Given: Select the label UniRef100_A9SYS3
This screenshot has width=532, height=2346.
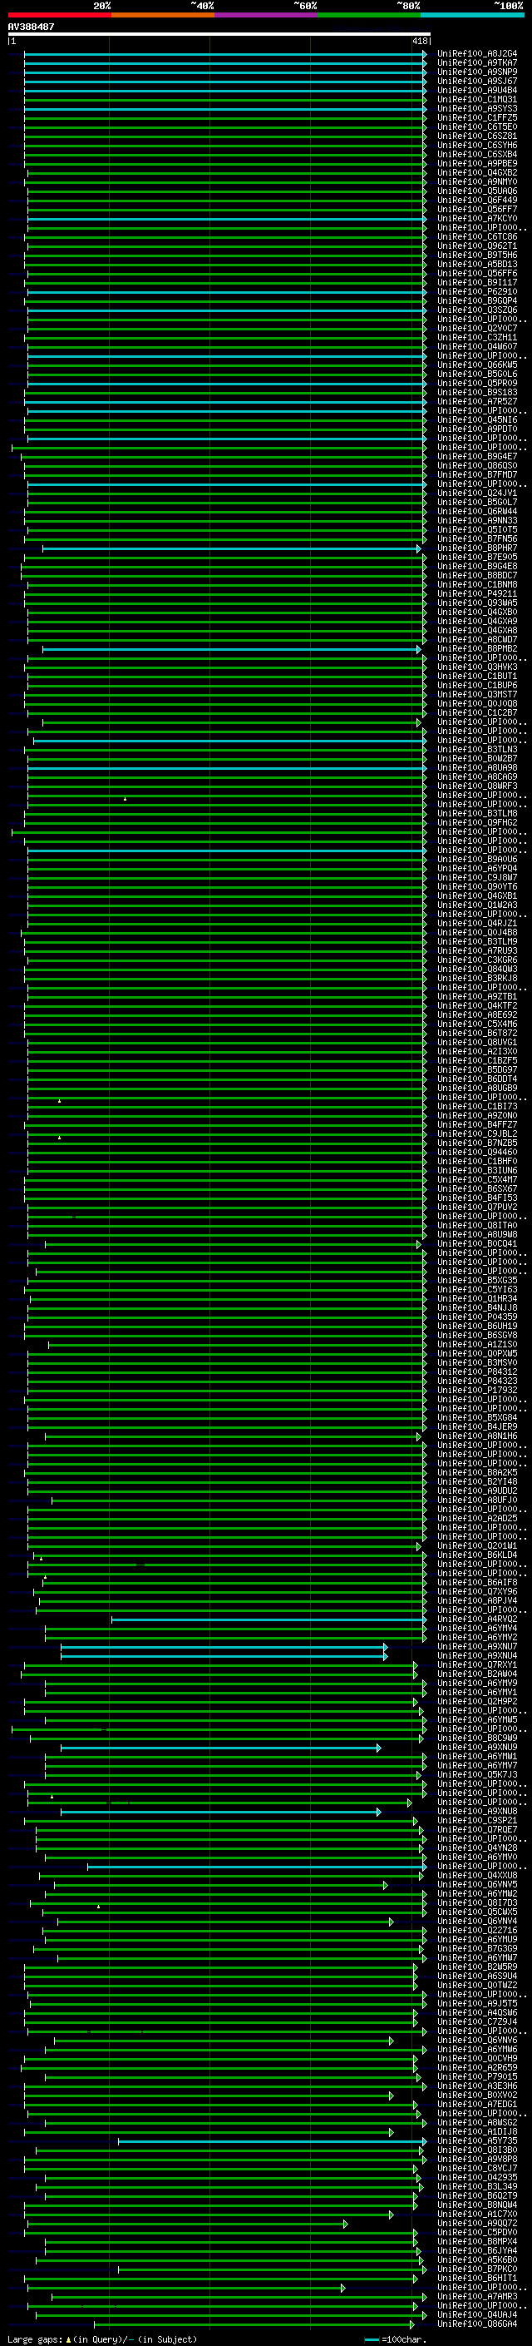Looking at the screenshot, I should click(477, 108).
